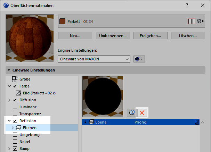Click the Ebenen layers icon
The height and width of the screenshot is (152, 211).
(18, 128)
